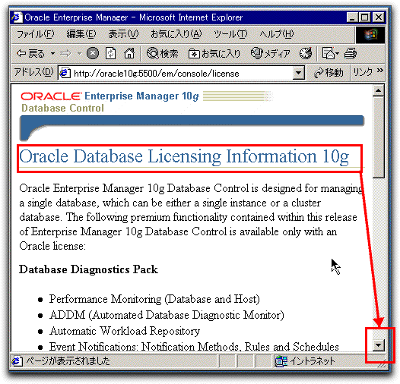Click the History icon in toolbar
Screen dimensions: 400x384
pyautogui.click(x=306, y=53)
